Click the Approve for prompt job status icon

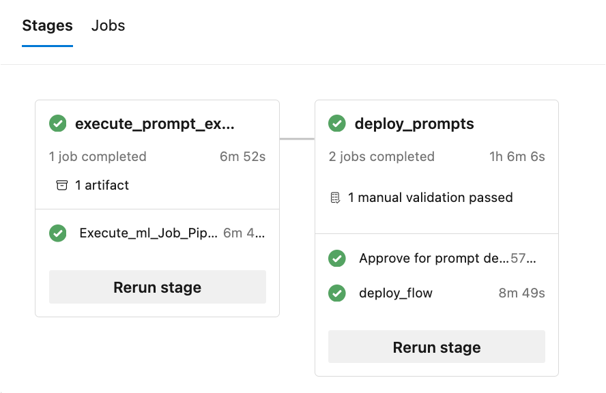337,259
